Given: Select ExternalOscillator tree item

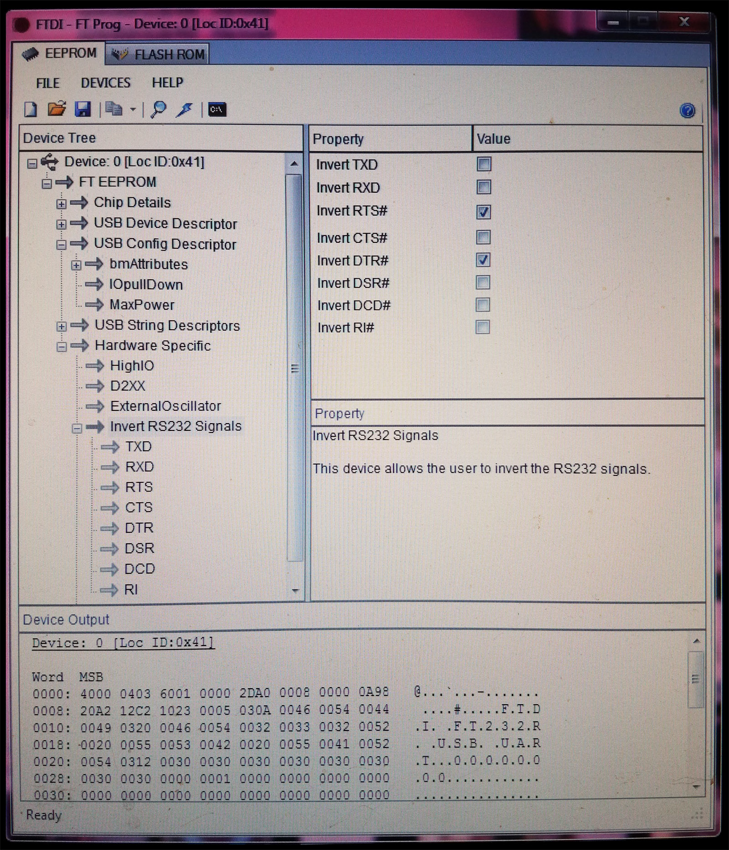Looking at the screenshot, I should 165,406.
